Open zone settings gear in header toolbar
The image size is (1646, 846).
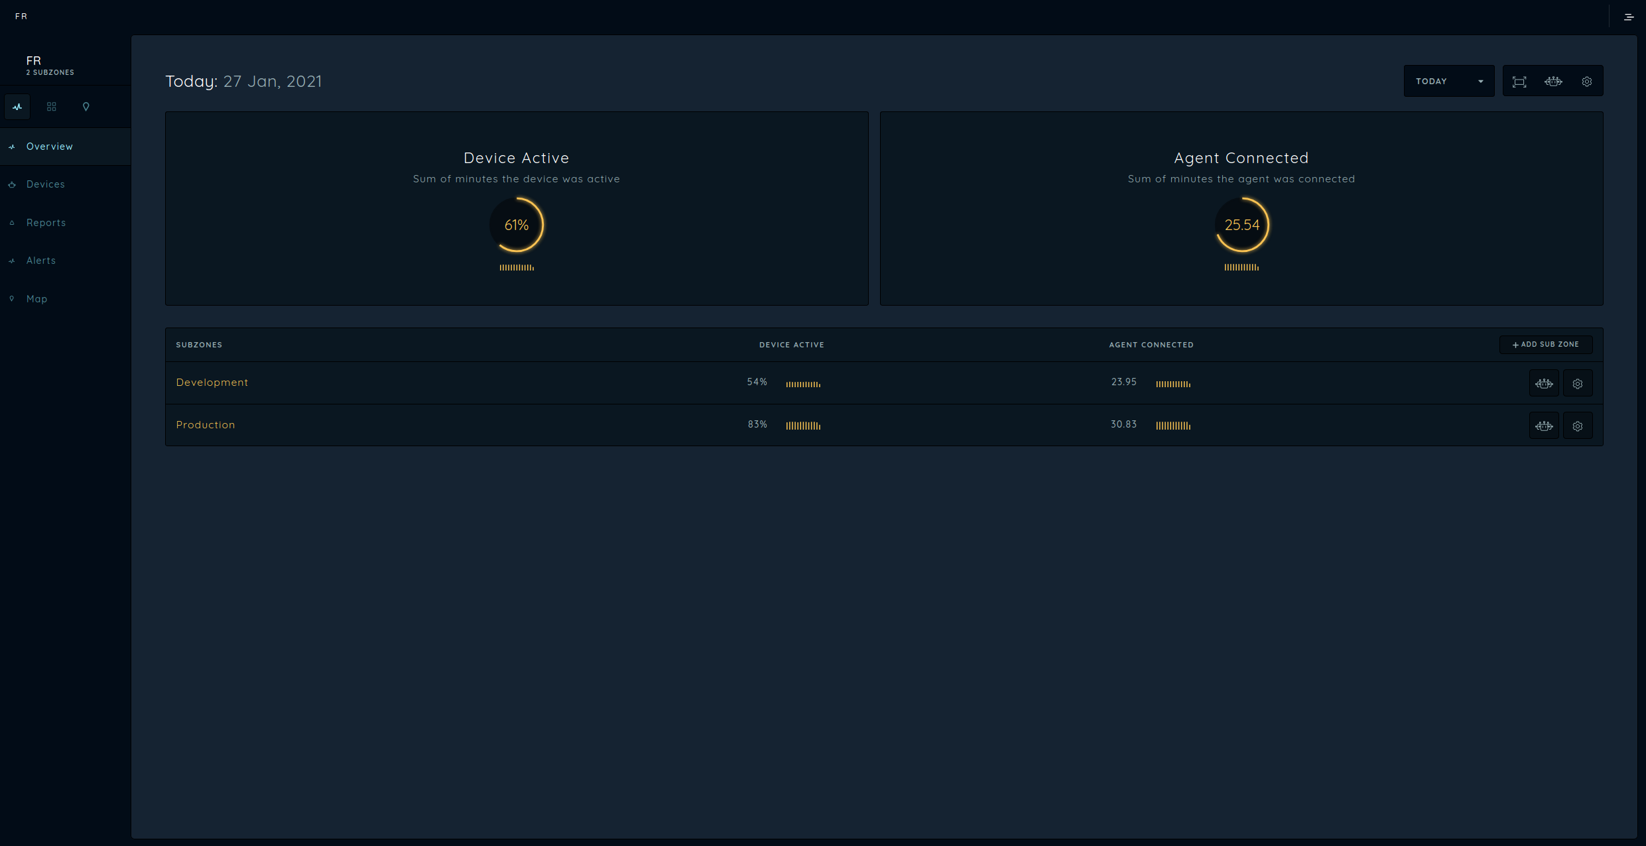pos(1586,82)
